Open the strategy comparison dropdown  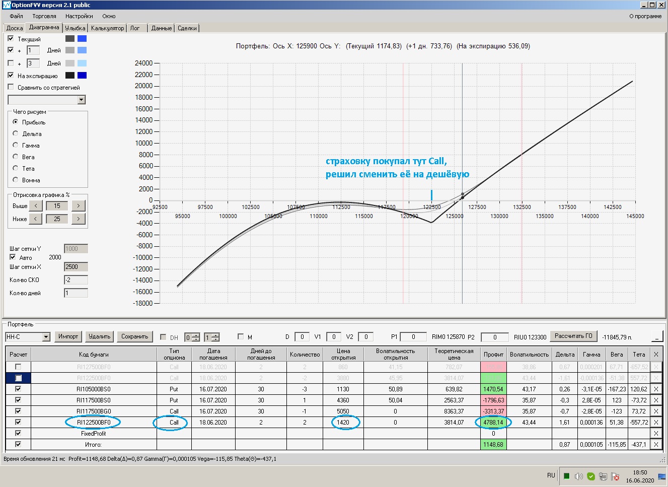click(82, 100)
